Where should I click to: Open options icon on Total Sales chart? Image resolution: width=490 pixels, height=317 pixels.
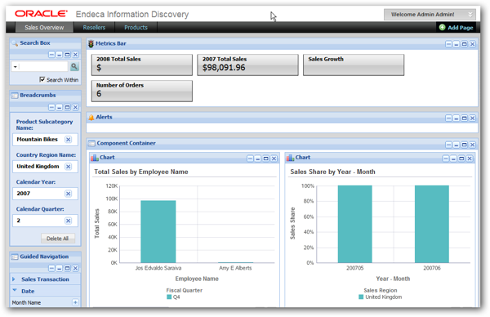[x=250, y=158]
